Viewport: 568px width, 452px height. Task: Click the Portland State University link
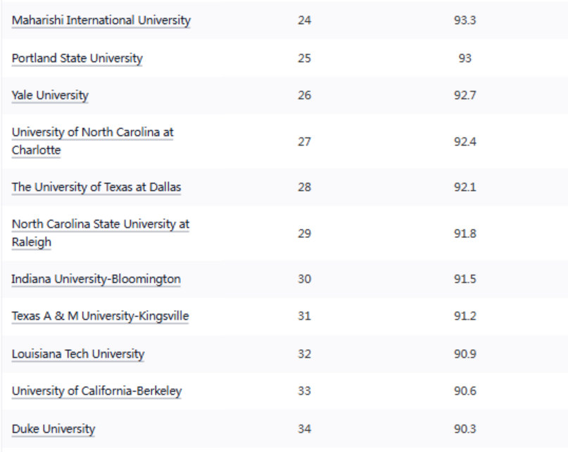click(x=77, y=58)
